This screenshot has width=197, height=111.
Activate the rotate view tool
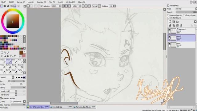[x=8, y=56]
